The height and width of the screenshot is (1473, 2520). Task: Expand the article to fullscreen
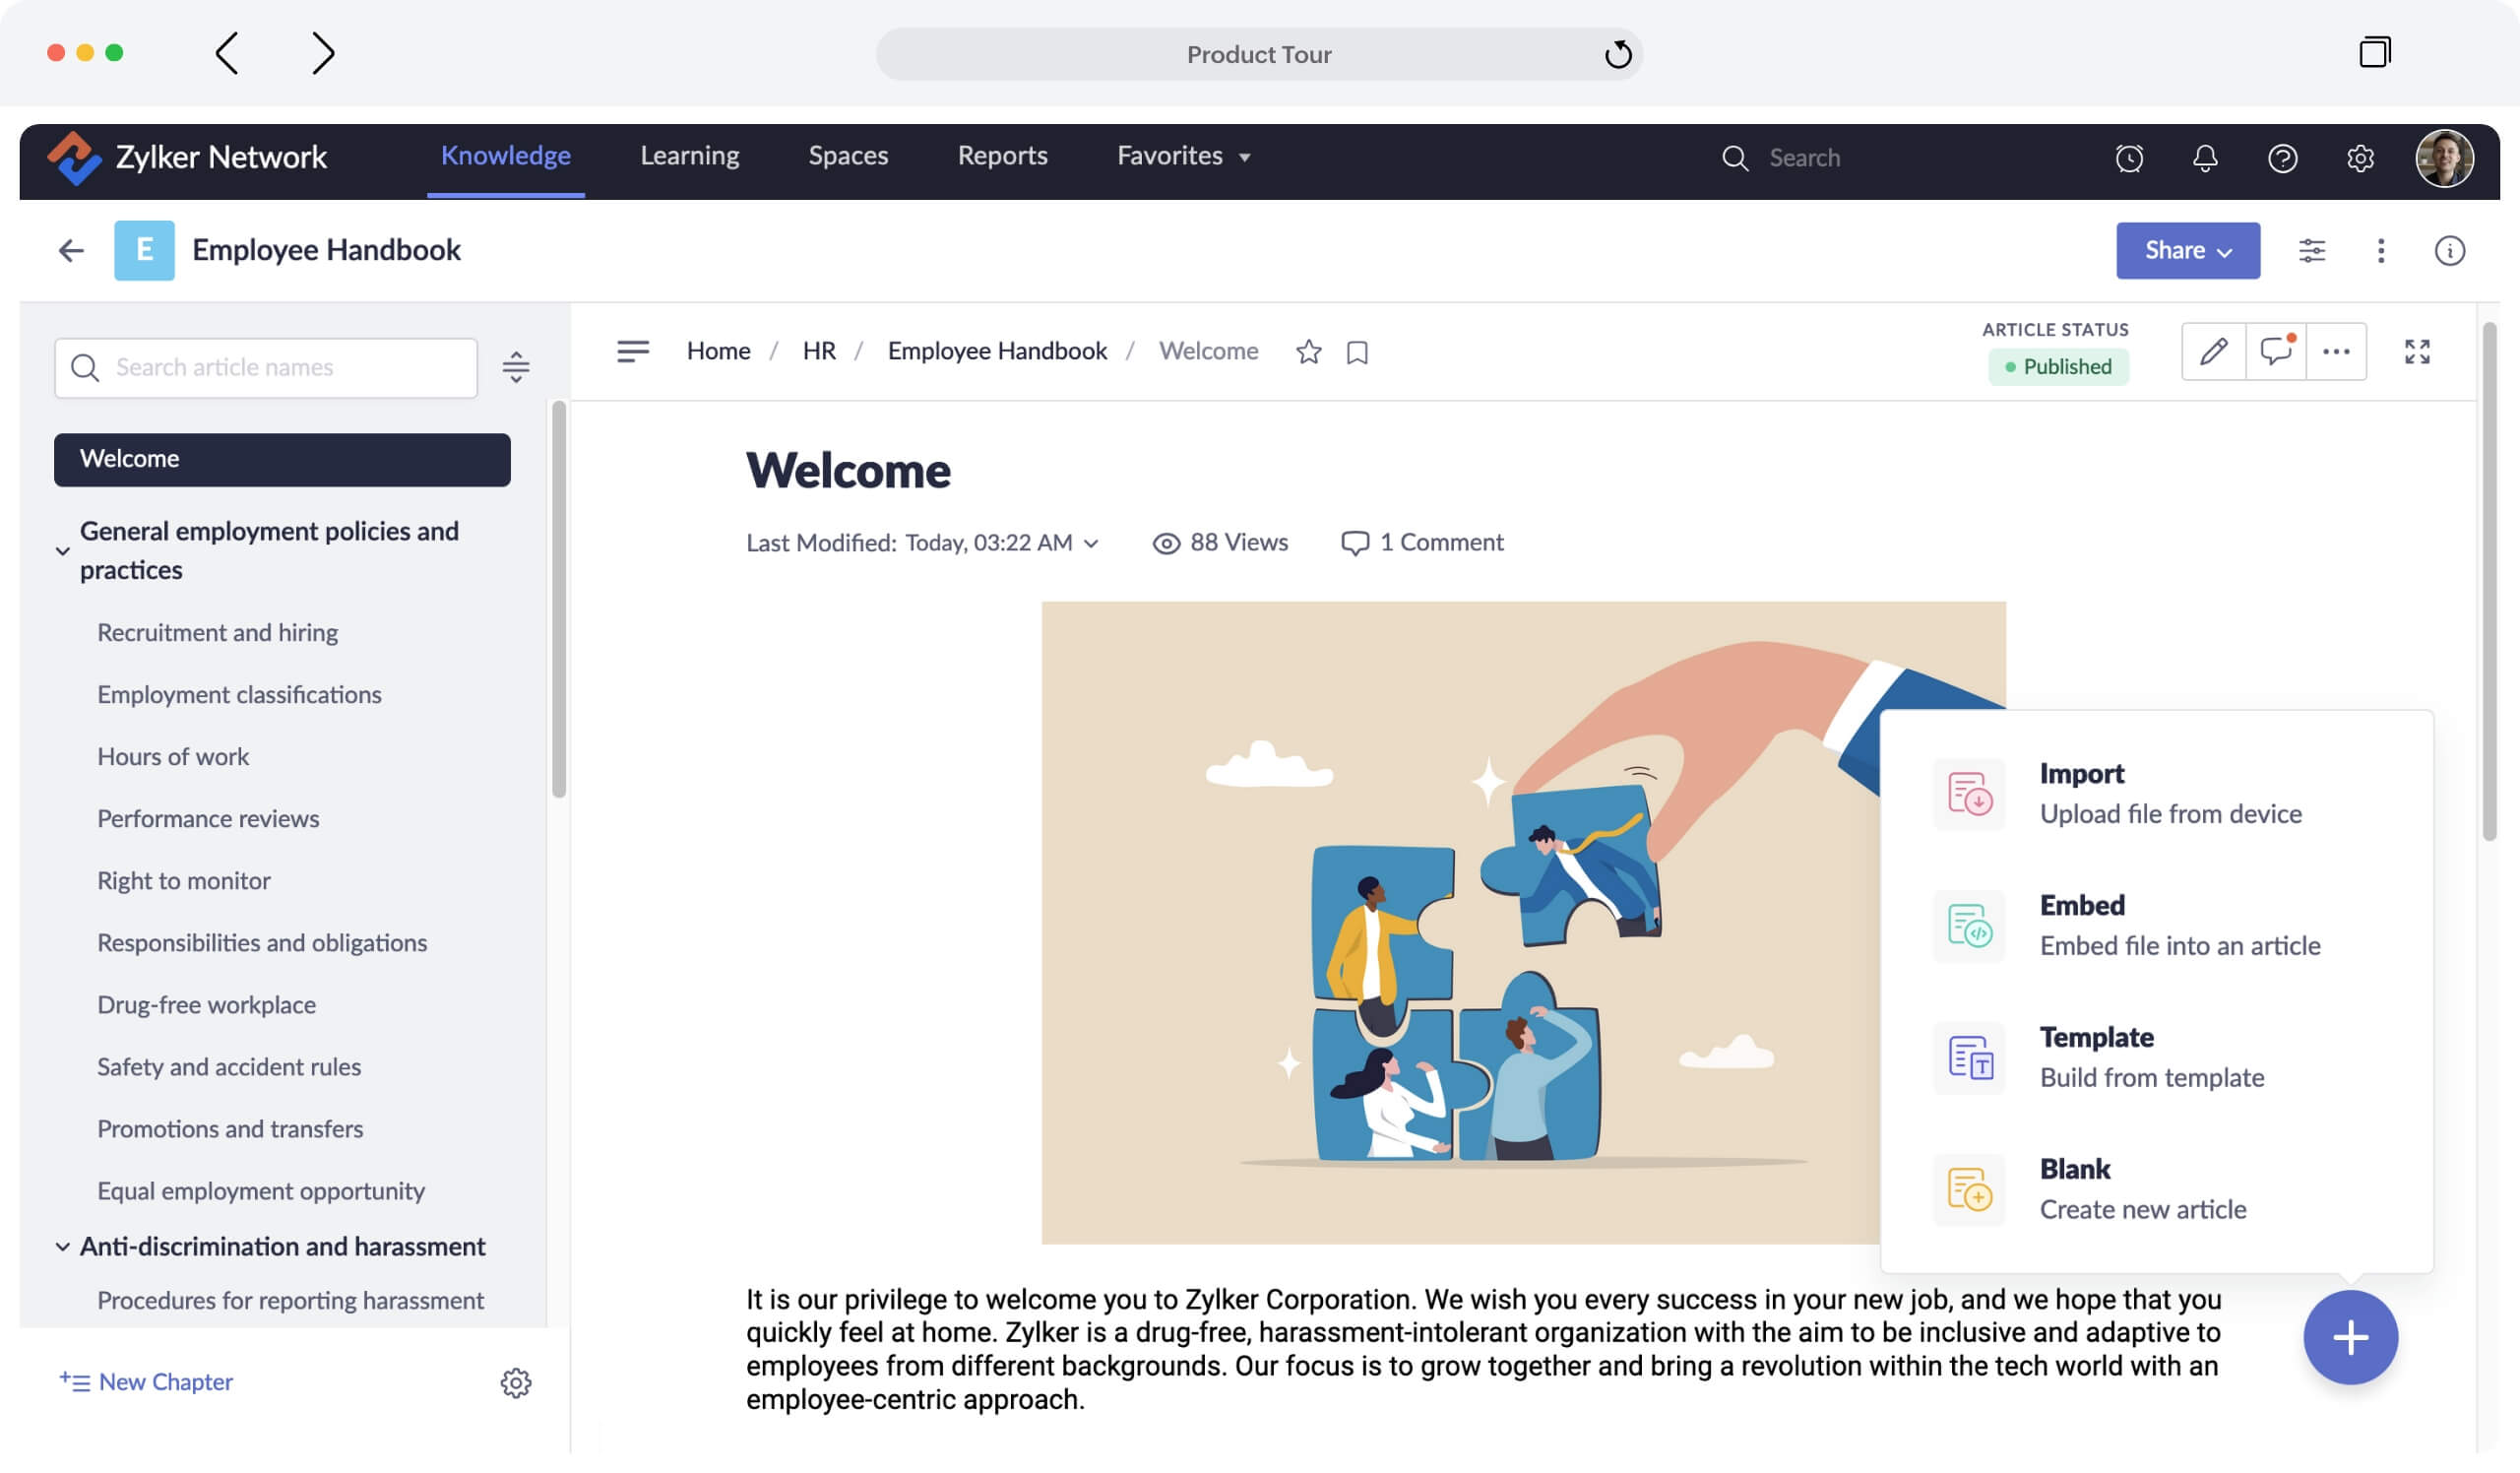pos(2418,351)
